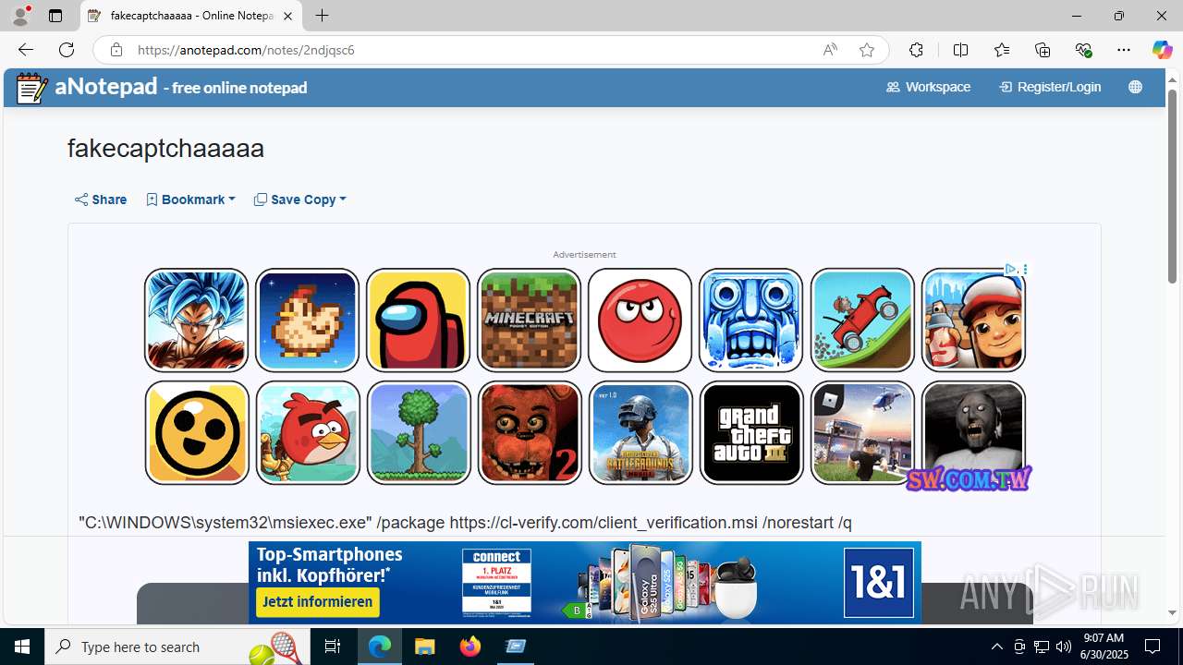Screen dimensions: 1183x665
Task: Open language globe icon
Action: coord(1135,87)
